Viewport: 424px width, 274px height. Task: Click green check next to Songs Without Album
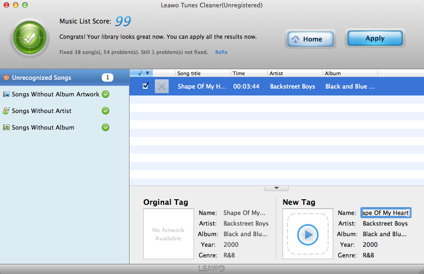[106, 127]
